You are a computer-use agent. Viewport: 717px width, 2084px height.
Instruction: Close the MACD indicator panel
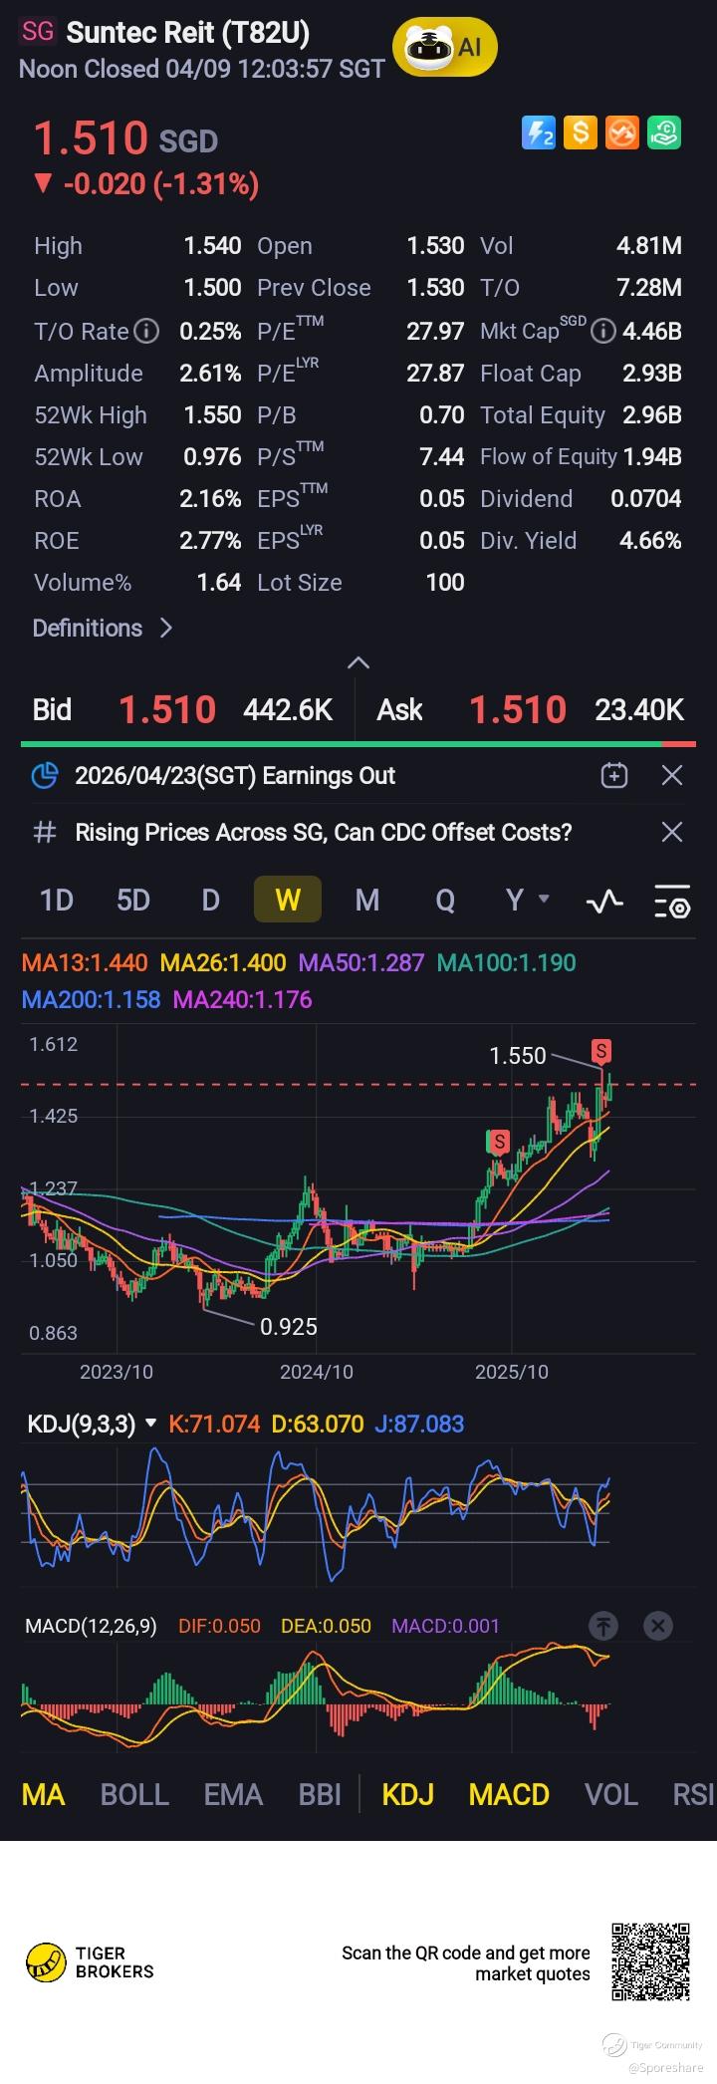point(657,1626)
